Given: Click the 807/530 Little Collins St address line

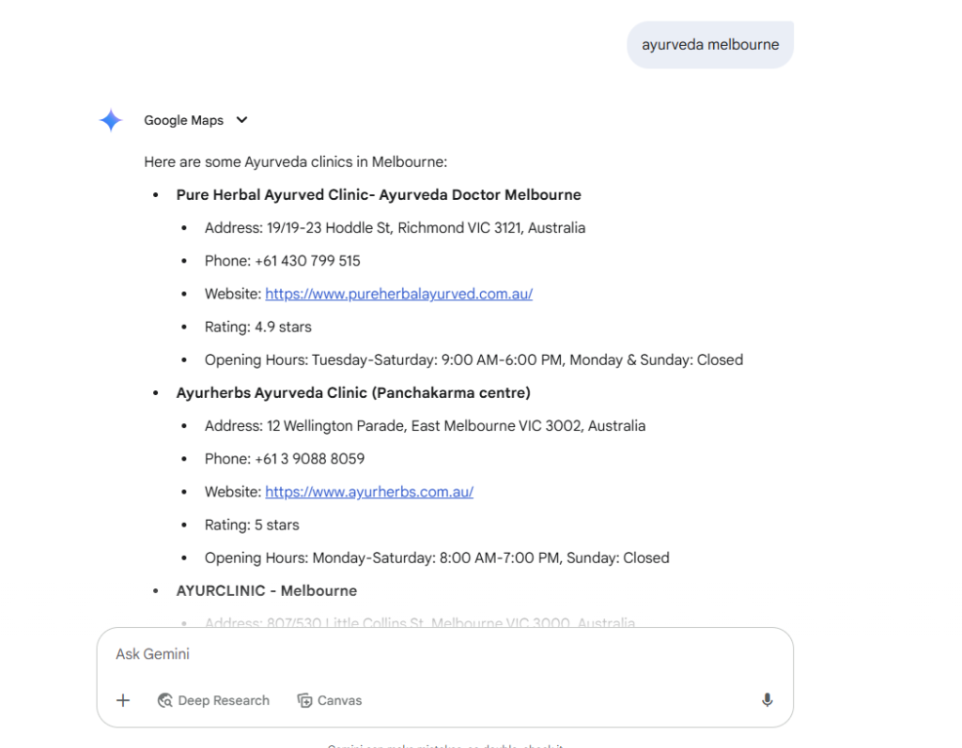Looking at the screenshot, I should [420, 622].
